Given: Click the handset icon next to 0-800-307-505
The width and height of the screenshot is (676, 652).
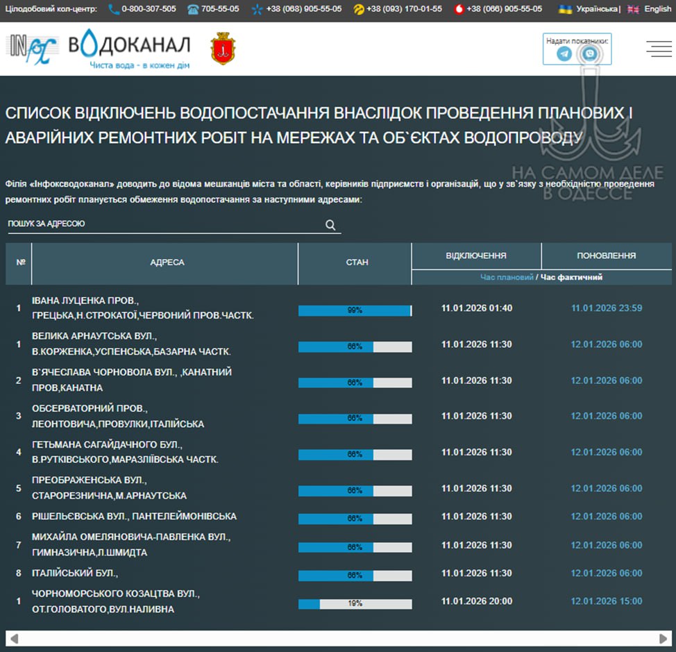Looking at the screenshot, I should 112,10.
